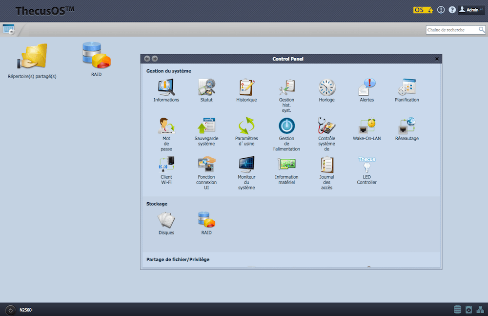Click the Gestion du système heading
The image size is (488, 316).
point(169,71)
